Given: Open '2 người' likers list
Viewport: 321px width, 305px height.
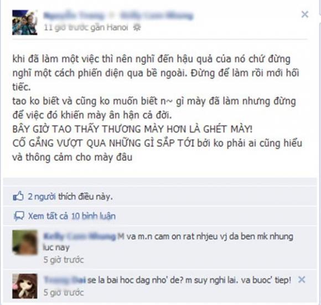Looking at the screenshot, I should [42, 197].
